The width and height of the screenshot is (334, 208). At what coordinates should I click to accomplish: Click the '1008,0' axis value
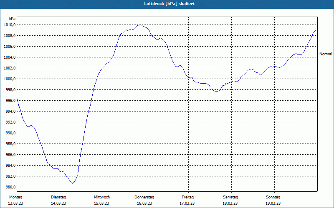10,36
